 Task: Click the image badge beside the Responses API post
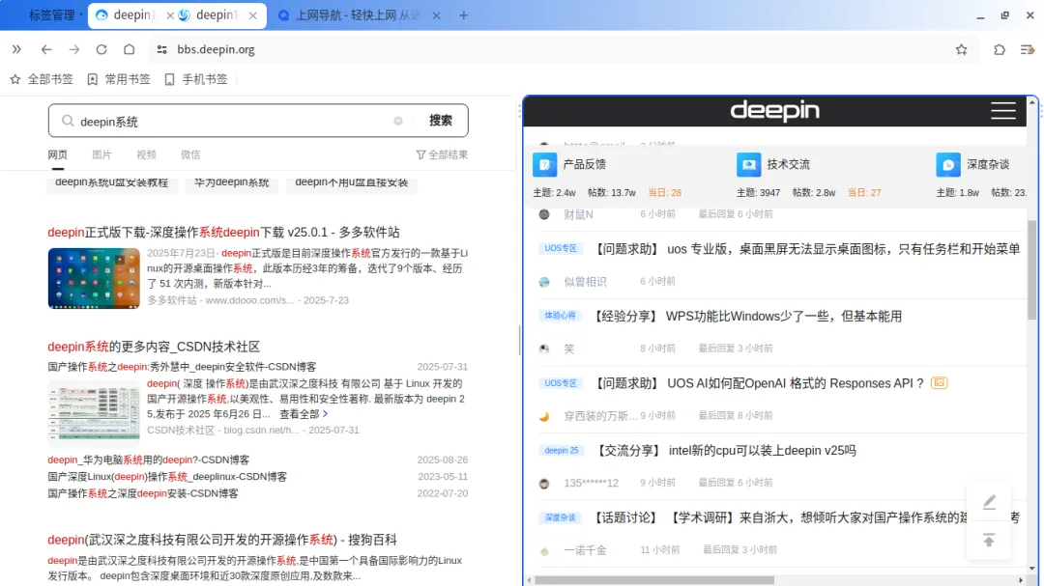pyautogui.click(x=939, y=383)
